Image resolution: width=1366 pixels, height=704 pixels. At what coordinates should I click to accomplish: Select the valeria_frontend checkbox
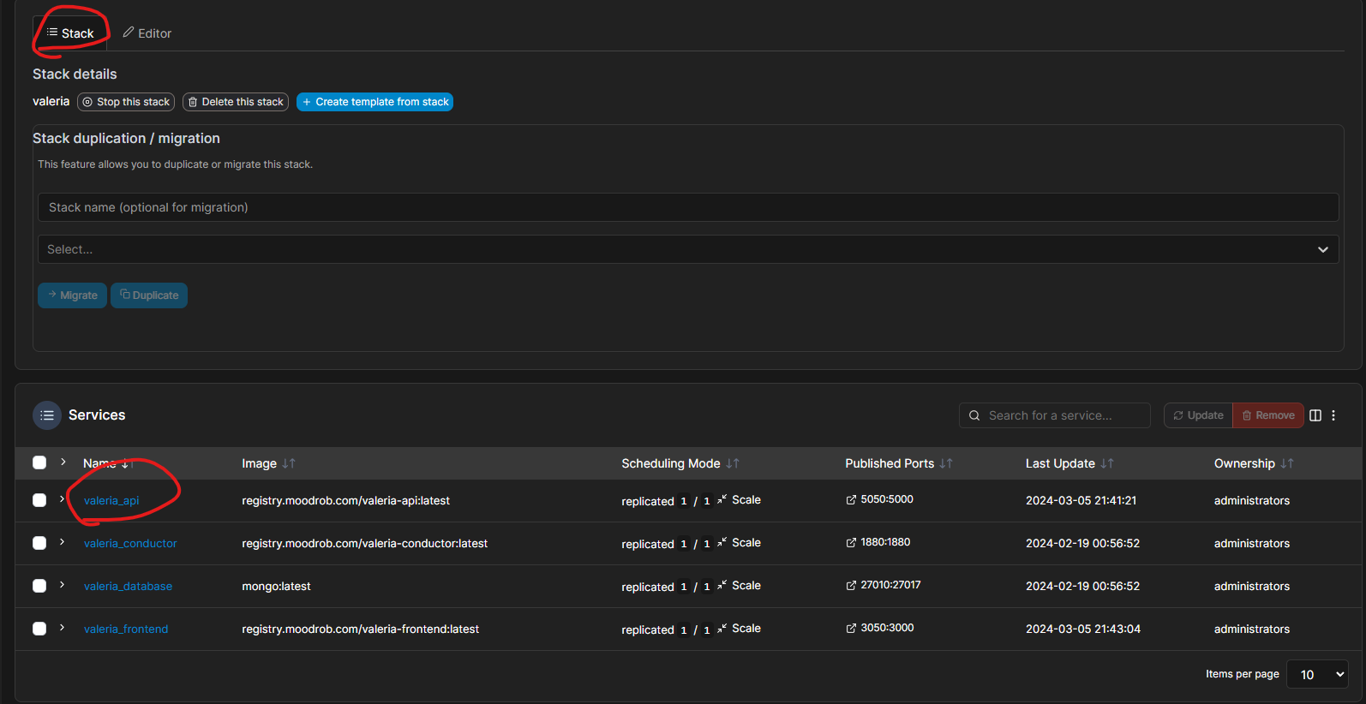coord(39,629)
